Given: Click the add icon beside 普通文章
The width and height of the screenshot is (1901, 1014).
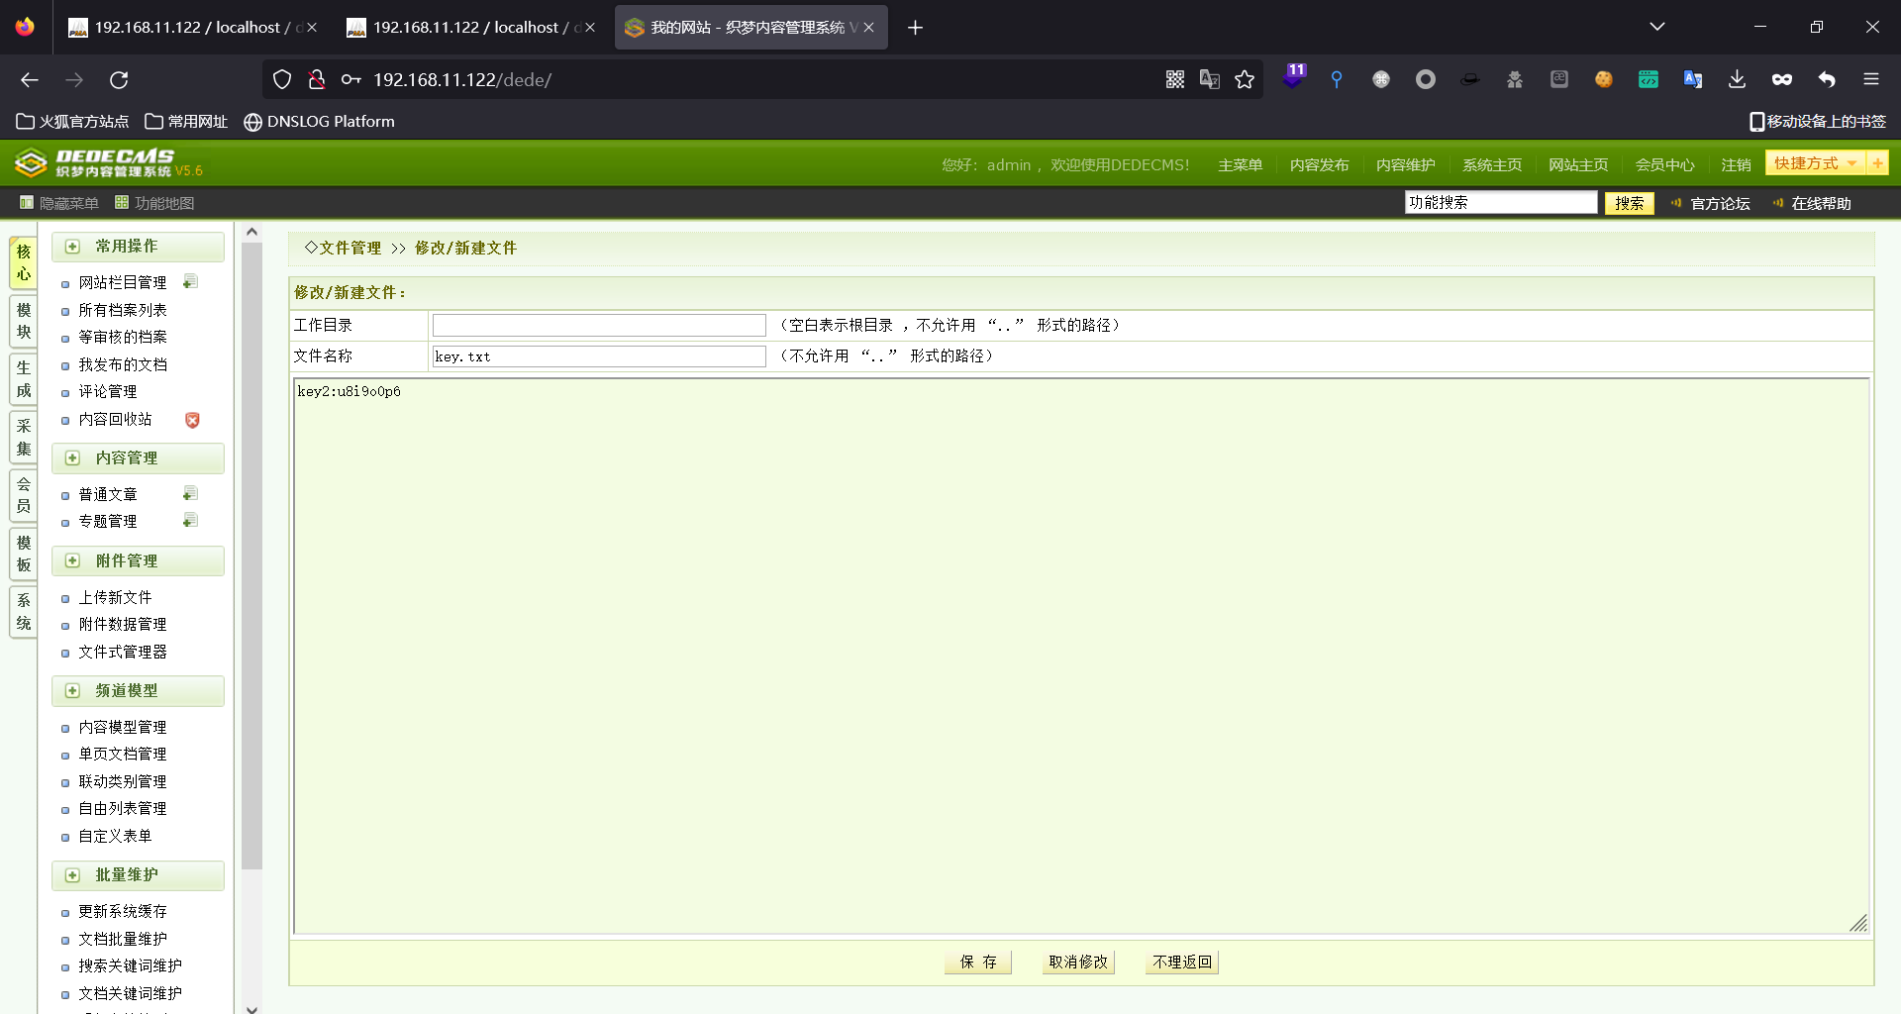Looking at the screenshot, I should tap(190, 494).
